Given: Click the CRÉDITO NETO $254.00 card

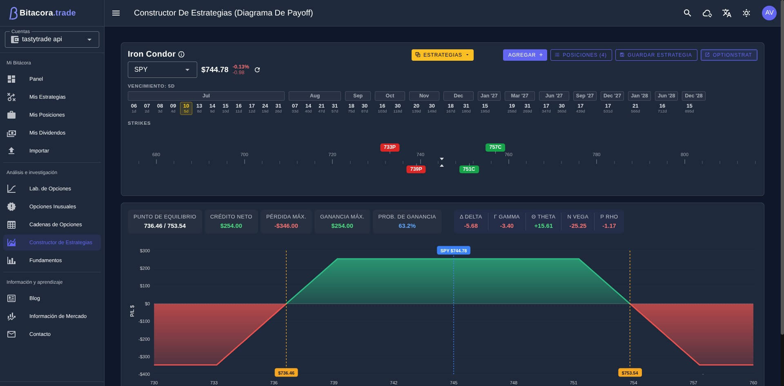Looking at the screenshot, I should tap(231, 221).
